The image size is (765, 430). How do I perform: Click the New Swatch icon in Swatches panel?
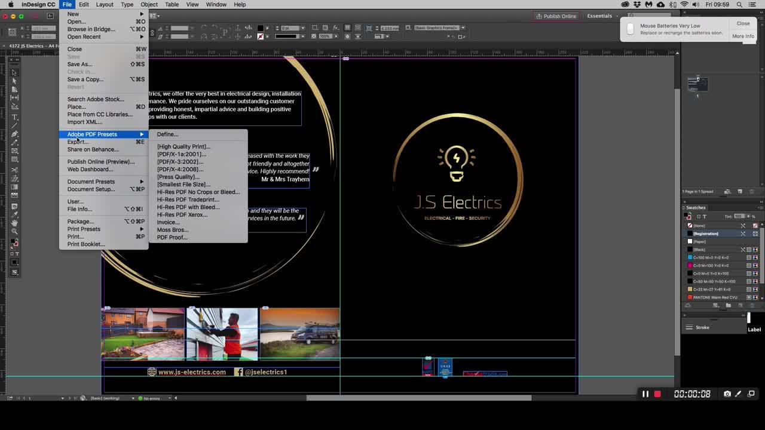pyautogui.click(x=740, y=305)
